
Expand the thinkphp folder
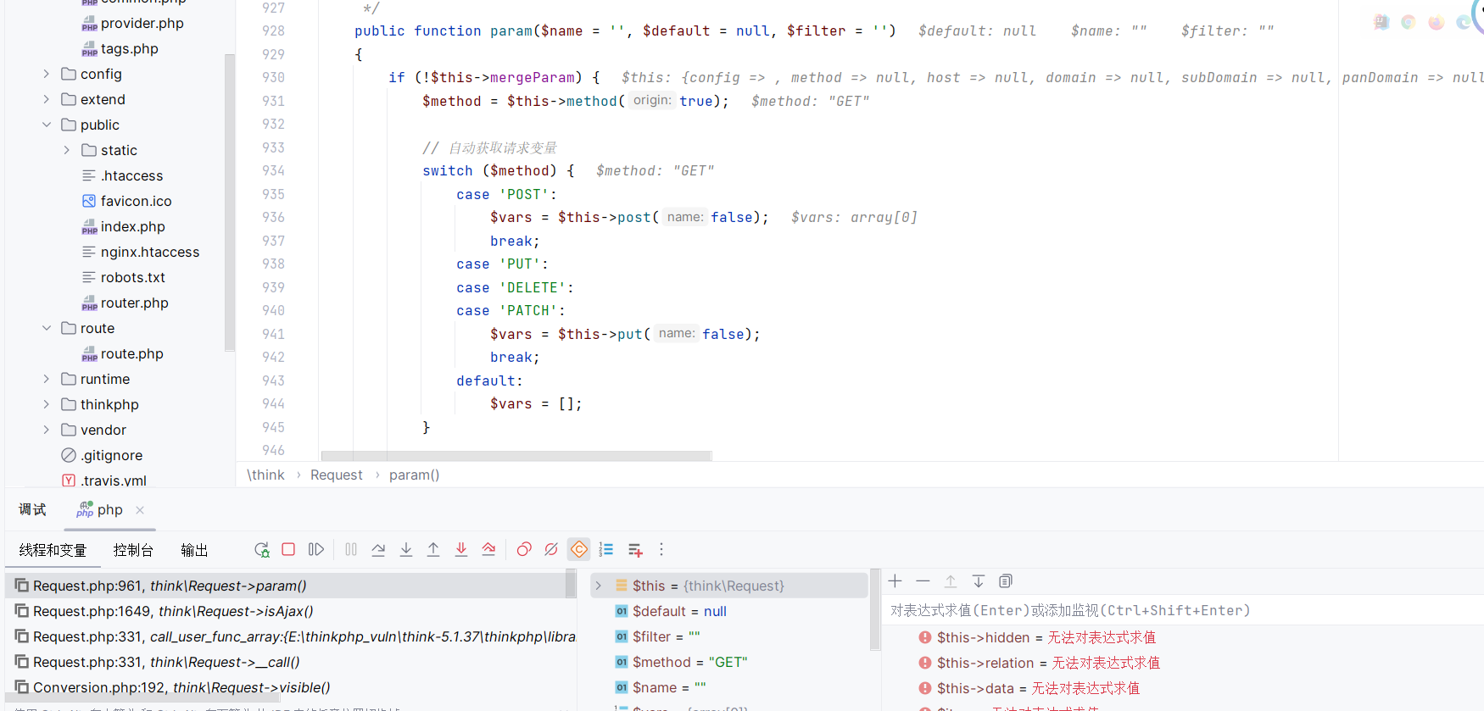tap(47, 404)
